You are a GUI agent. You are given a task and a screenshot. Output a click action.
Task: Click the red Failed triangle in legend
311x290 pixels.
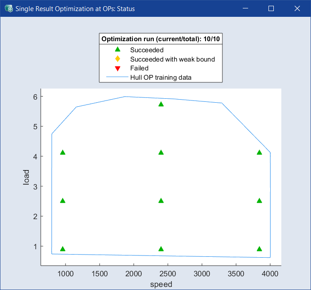pos(117,68)
